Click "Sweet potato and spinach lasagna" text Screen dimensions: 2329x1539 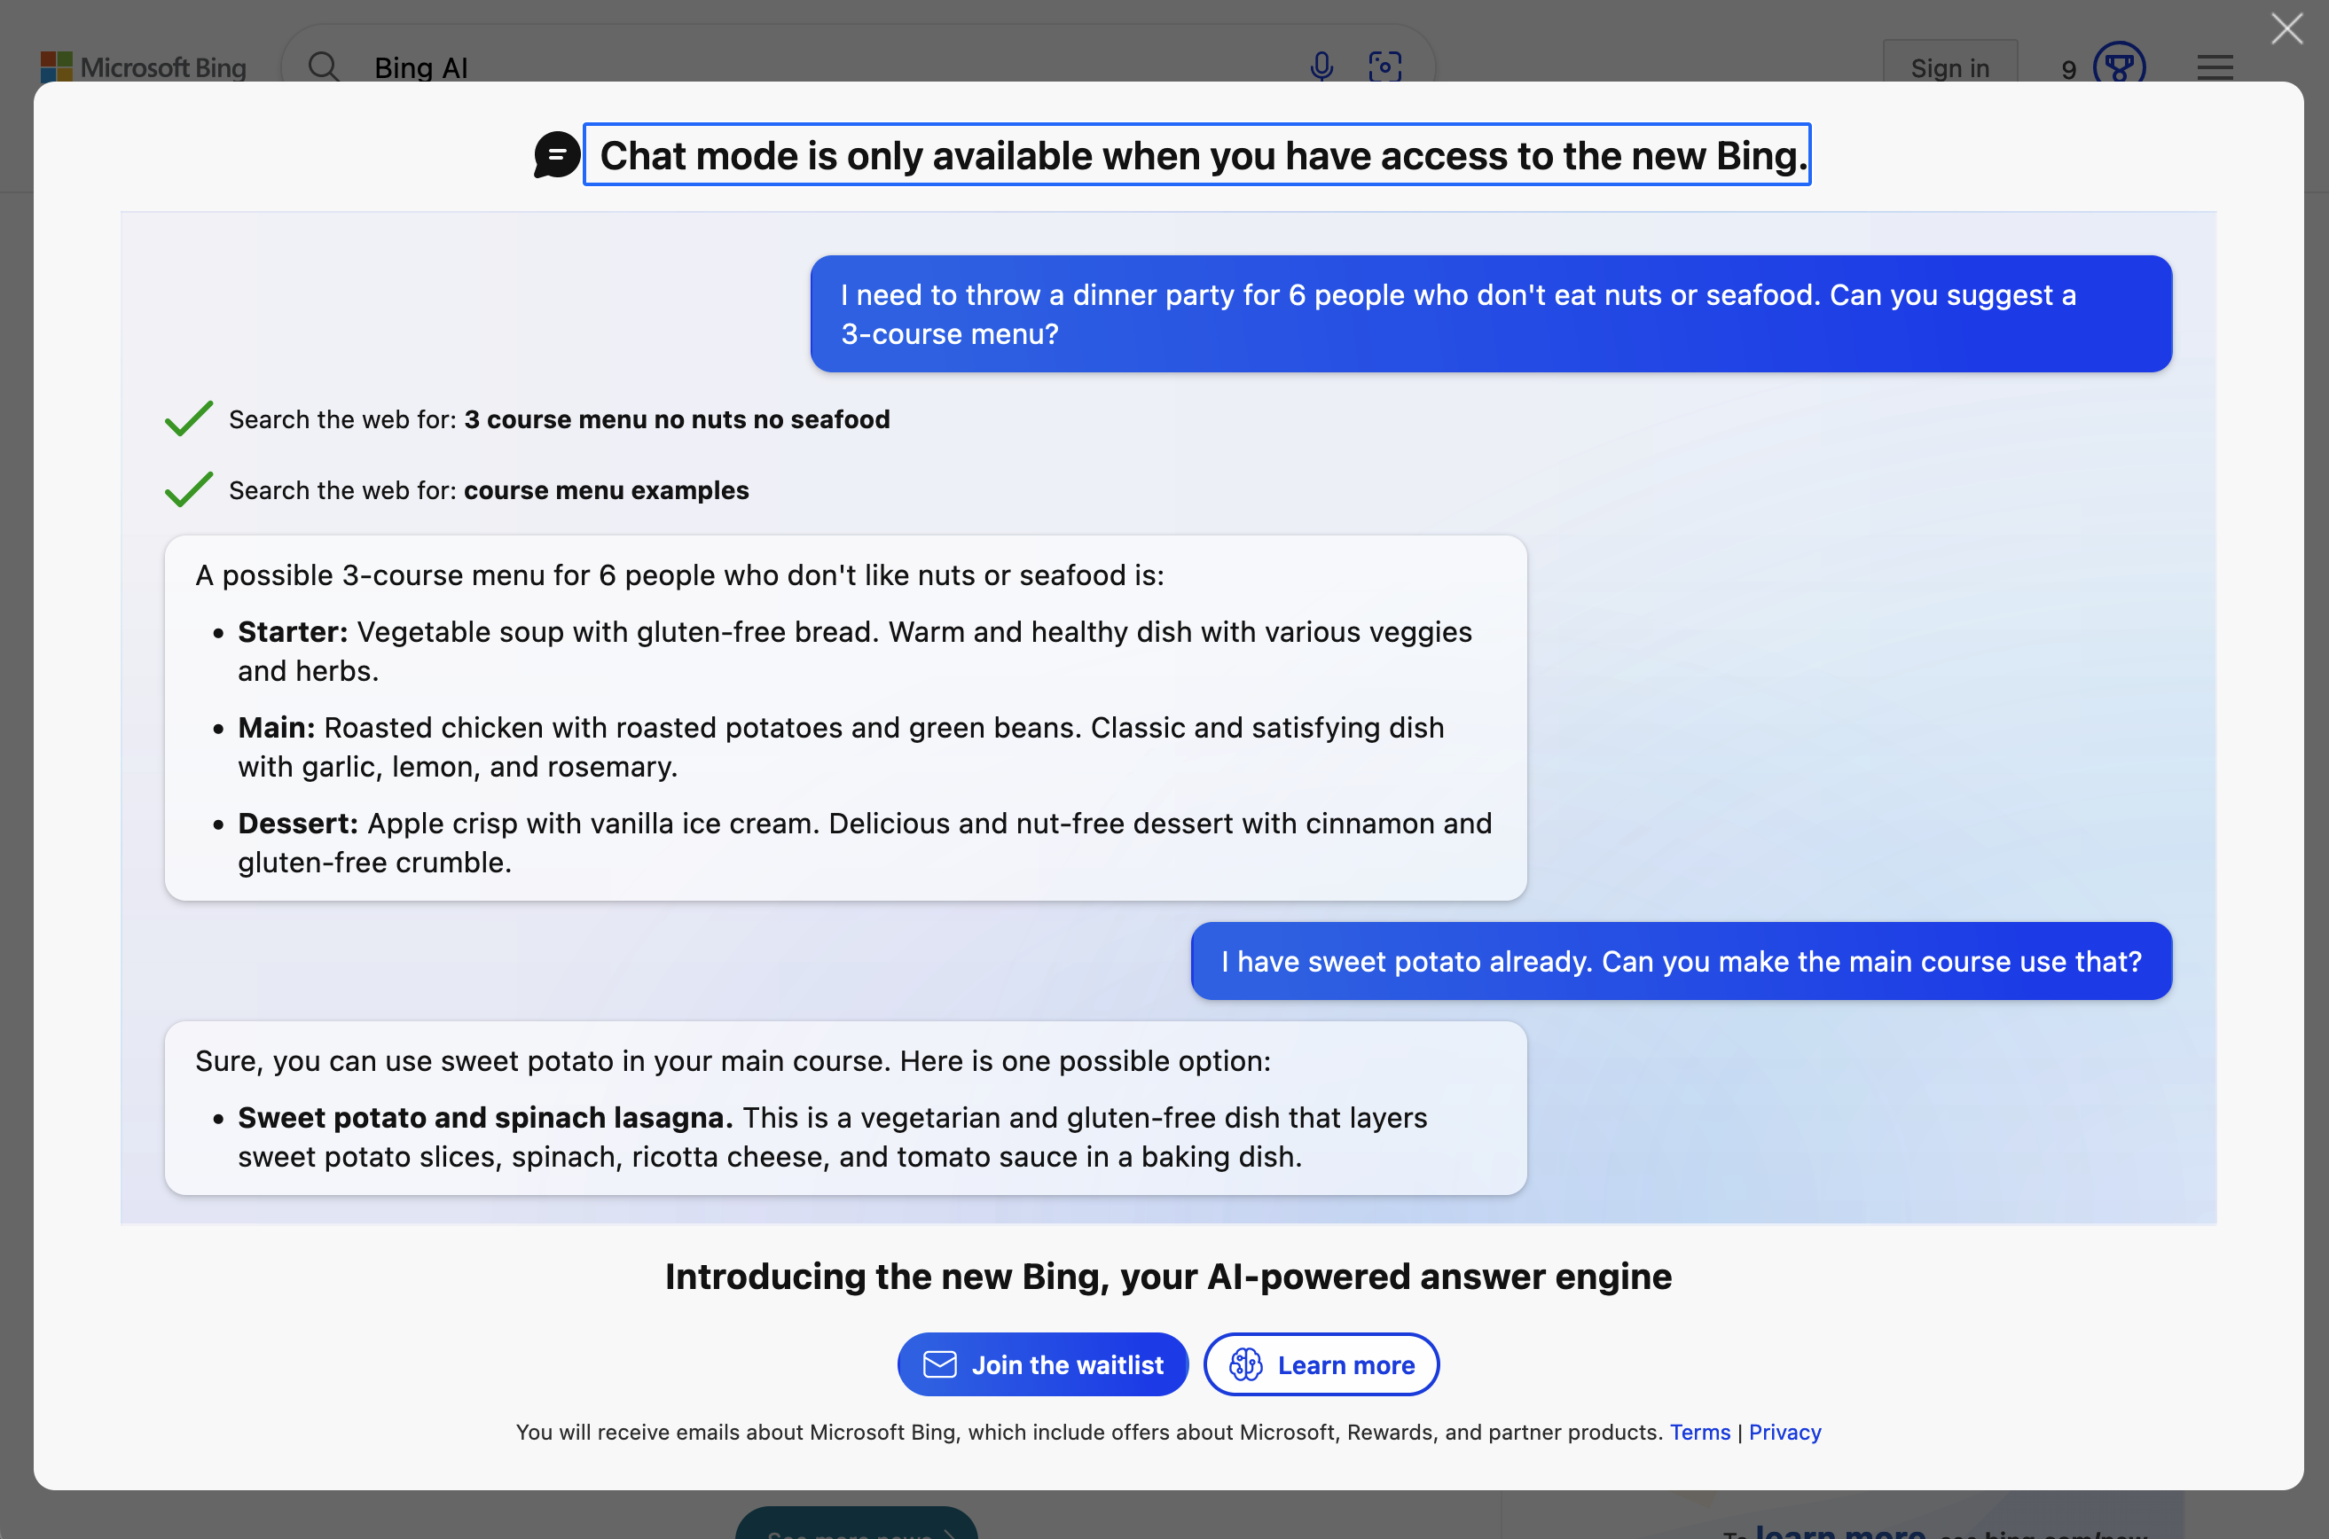(x=485, y=1117)
